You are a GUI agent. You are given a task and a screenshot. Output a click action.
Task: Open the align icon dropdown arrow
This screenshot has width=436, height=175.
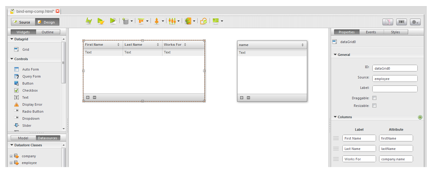click(x=147, y=21)
